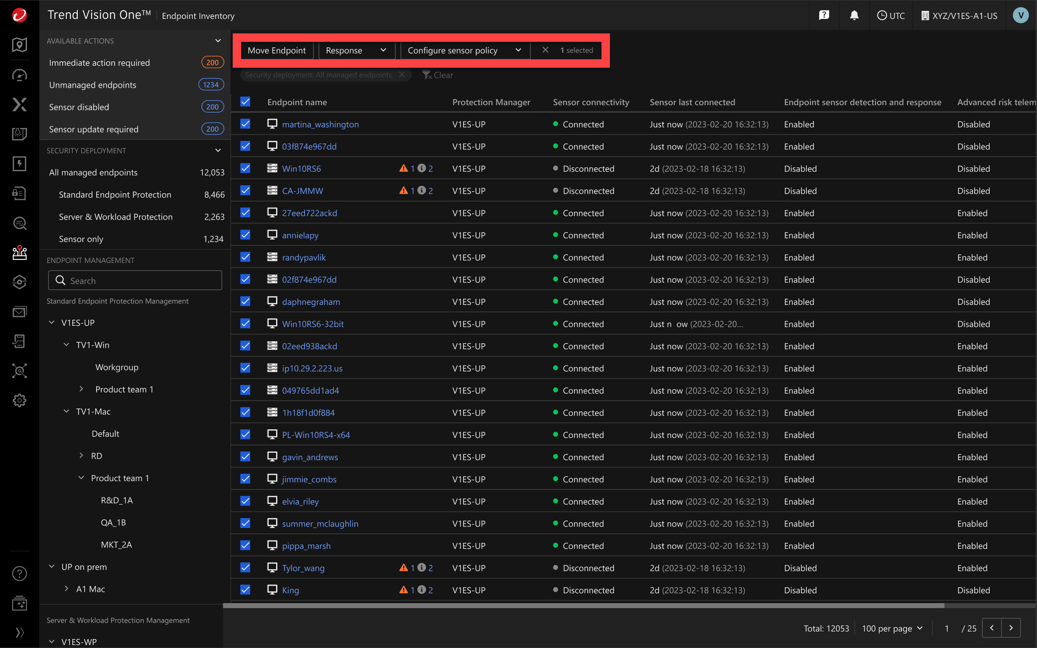Image resolution: width=1037 pixels, height=648 pixels.
Task: Click the horizontal table scrollbar
Action: [583, 606]
